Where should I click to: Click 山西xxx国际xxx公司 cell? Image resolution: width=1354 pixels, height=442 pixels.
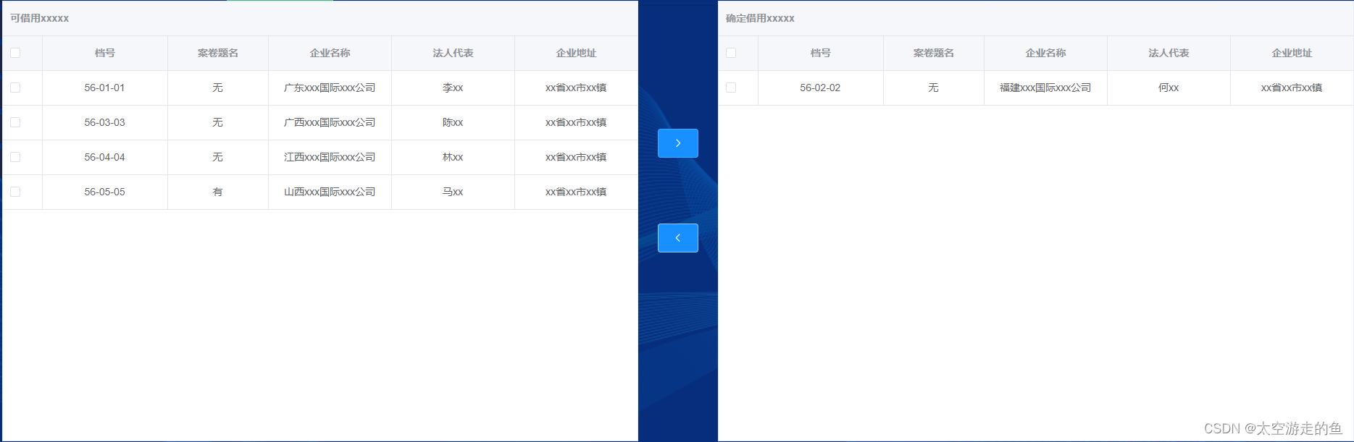[x=330, y=192]
